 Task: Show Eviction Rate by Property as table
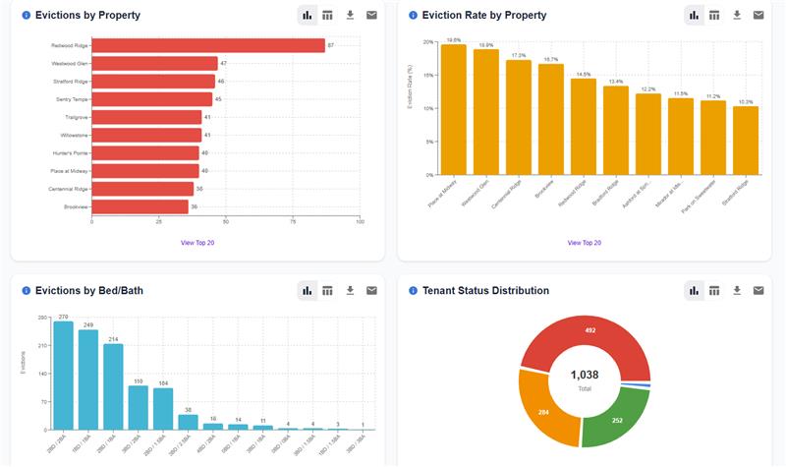click(715, 16)
